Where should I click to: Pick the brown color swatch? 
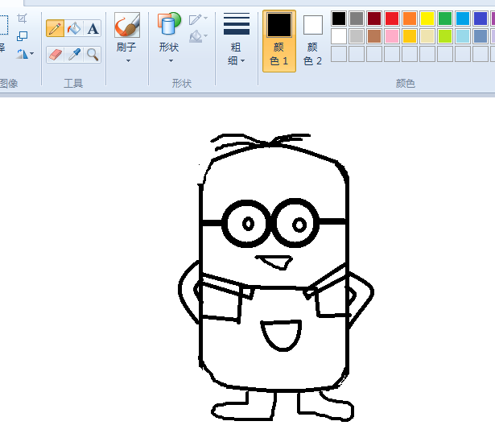[x=374, y=36]
